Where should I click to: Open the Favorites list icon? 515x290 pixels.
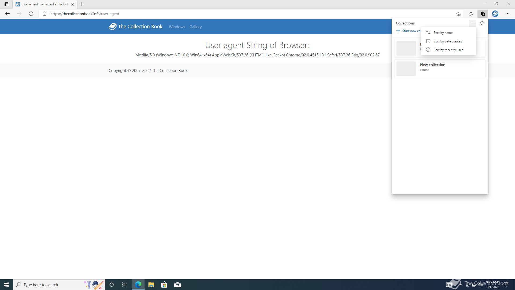click(x=471, y=14)
